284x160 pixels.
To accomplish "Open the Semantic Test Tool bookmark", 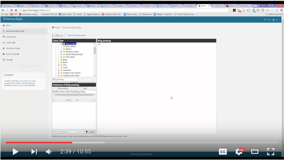I will pos(48,14).
